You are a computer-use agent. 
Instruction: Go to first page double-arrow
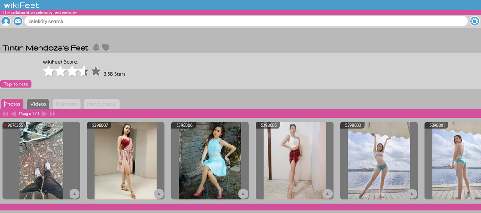click(5, 114)
